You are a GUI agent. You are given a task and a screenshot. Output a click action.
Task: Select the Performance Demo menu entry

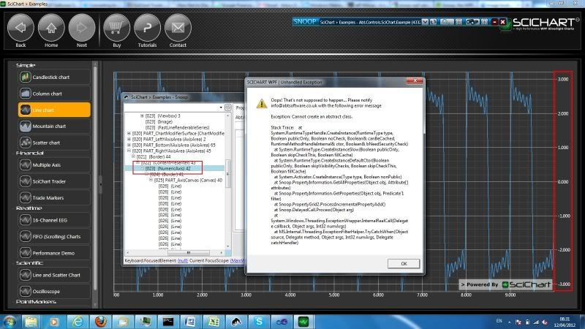(x=54, y=253)
